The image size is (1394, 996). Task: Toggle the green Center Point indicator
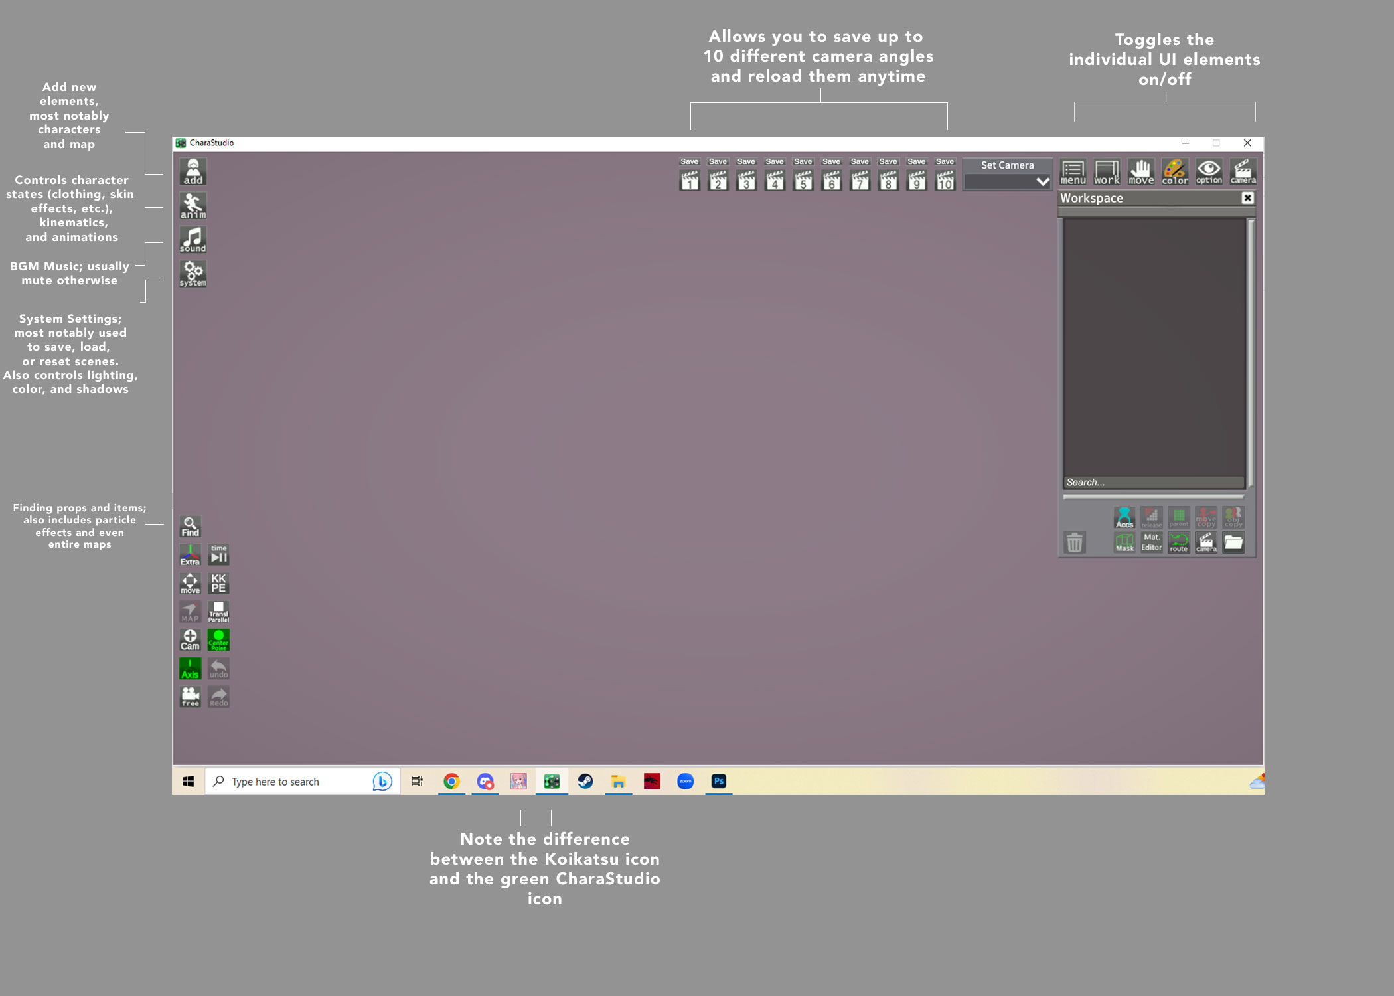[218, 640]
